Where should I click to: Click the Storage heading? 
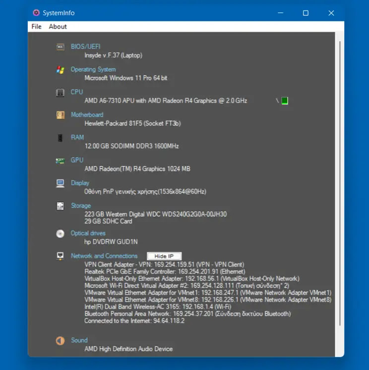[x=81, y=206]
